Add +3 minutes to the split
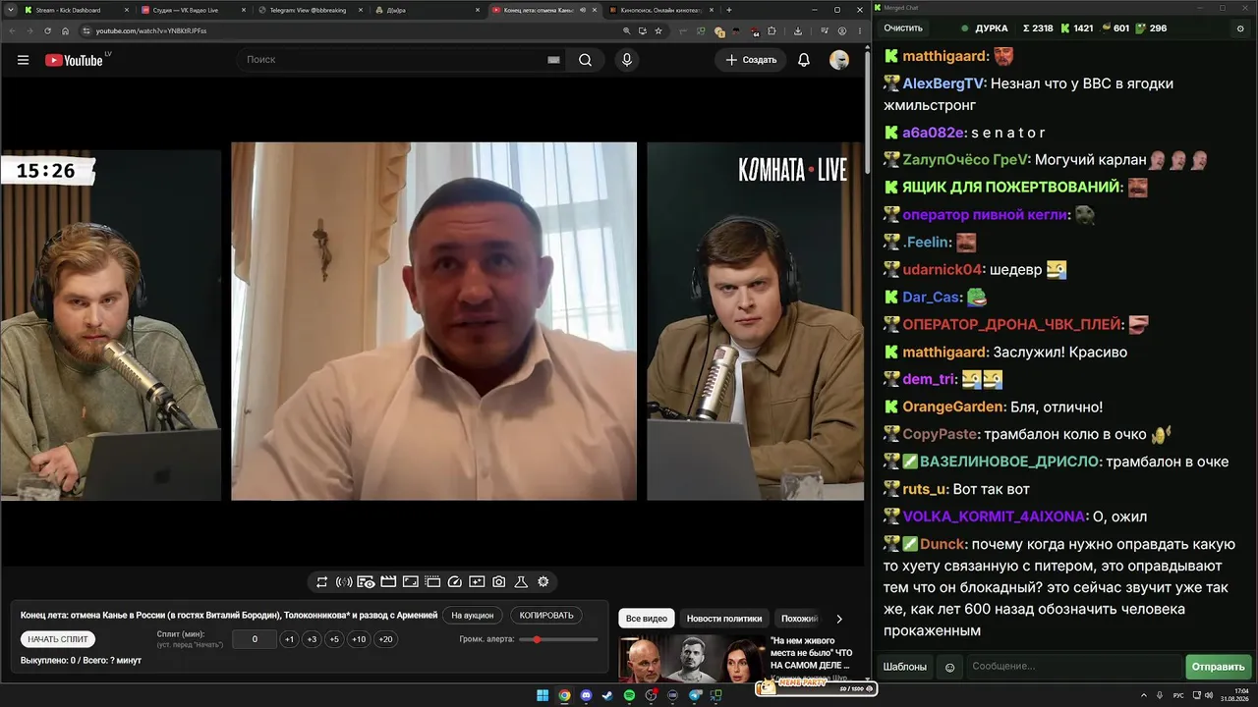 tap(312, 639)
